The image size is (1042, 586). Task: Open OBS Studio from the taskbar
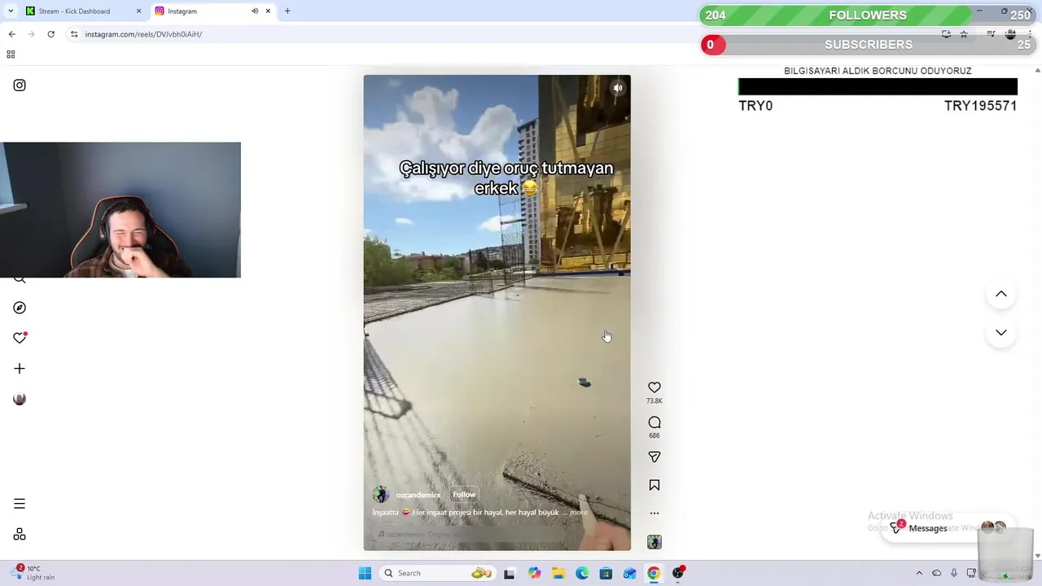(678, 573)
